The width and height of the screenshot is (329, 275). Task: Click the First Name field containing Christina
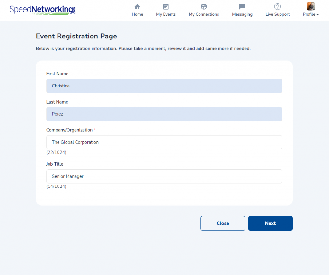click(x=164, y=86)
